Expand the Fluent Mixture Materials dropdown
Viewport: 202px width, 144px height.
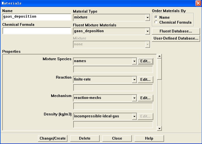pyautogui.click(x=148, y=31)
